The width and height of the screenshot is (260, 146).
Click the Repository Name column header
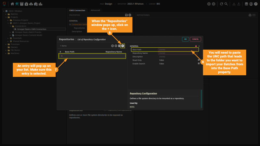(114, 52)
